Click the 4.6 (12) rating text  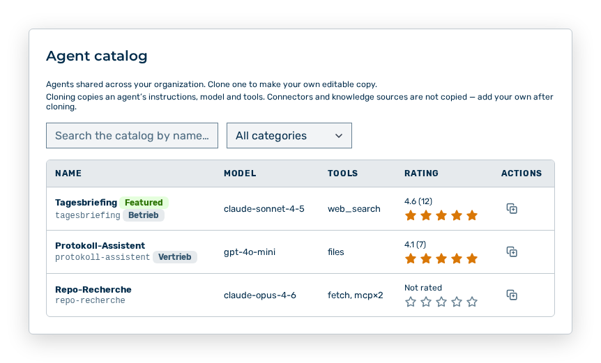[x=418, y=201]
